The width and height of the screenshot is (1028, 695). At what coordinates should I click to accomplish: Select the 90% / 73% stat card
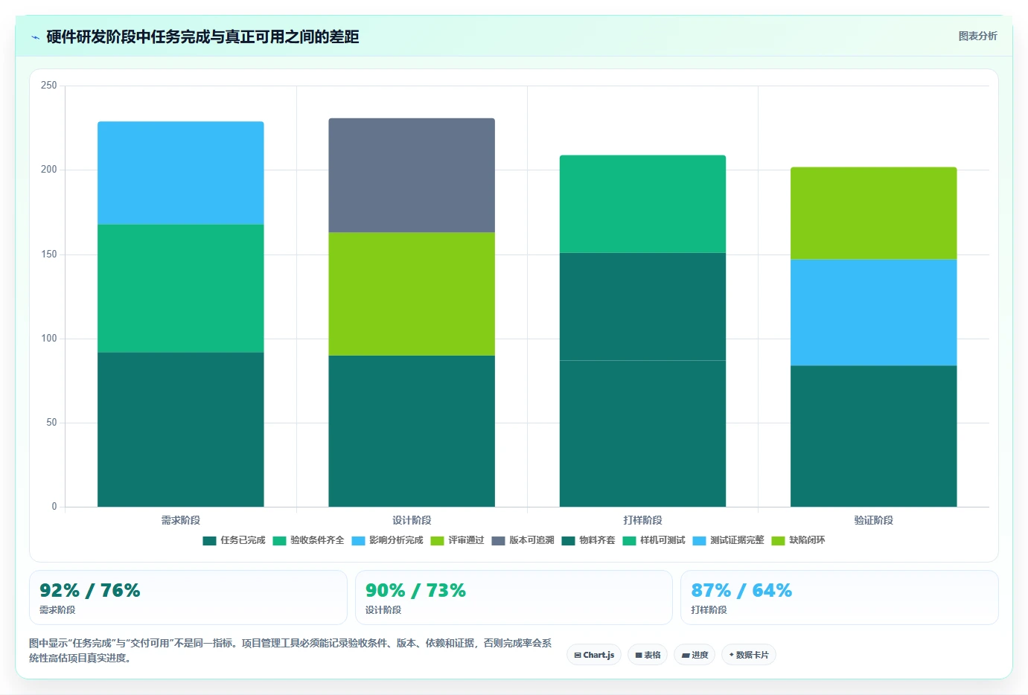pos(514,598)
